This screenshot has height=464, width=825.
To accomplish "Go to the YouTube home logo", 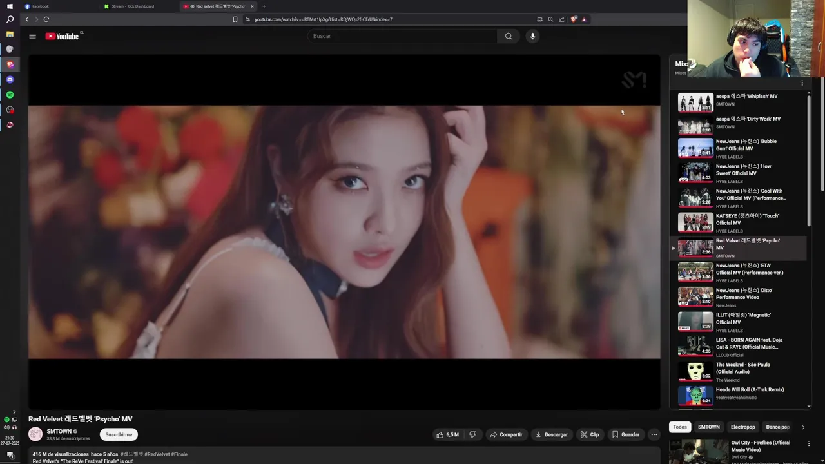I will pos(63,36).
